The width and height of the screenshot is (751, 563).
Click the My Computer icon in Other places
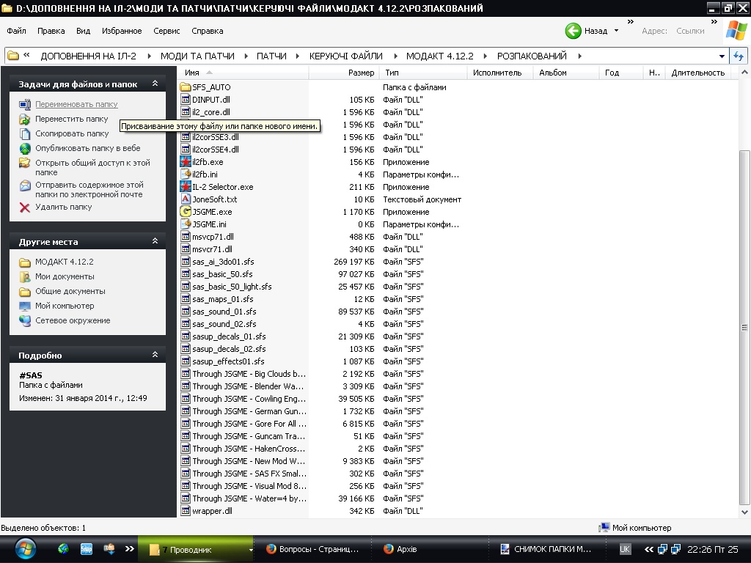(25, 306)
